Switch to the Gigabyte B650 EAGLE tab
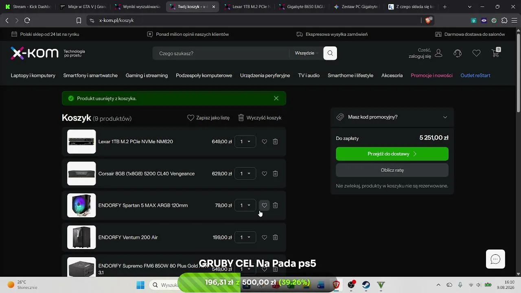The image size is (521, 293). coord(302,7)
